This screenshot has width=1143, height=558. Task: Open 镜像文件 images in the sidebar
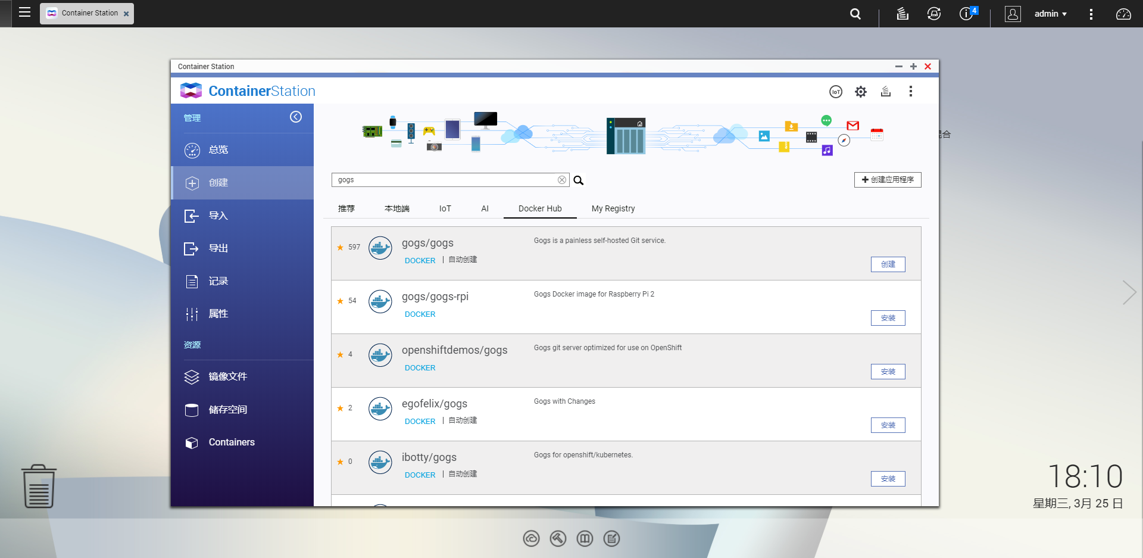227,376
